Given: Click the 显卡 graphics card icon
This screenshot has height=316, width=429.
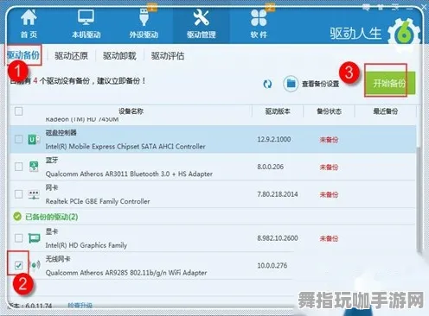Looking at the screenshot, I should [35, 238].
